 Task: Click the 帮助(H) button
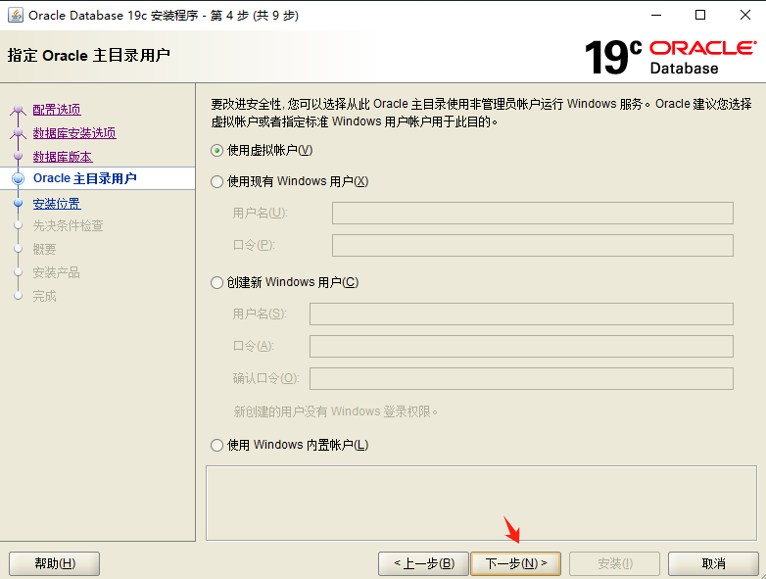(54, 564)
